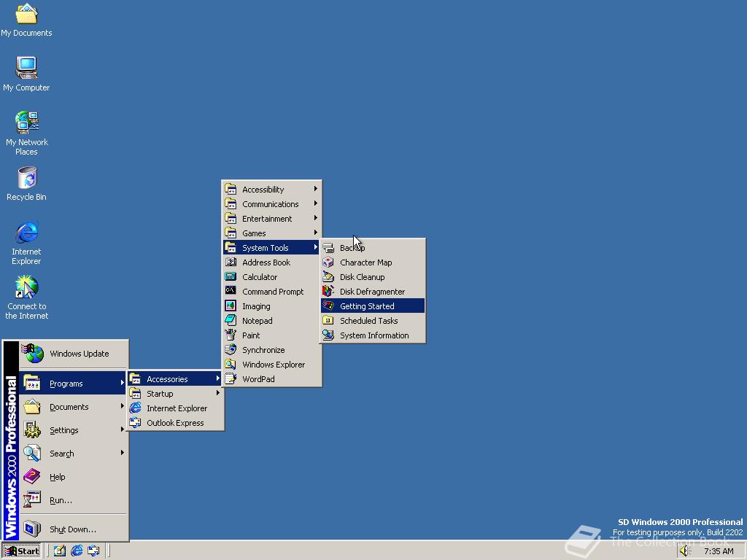Click the Show Desktop quick launch icon
The width and height of the screenshot is (747, 560).
[59, 551]
